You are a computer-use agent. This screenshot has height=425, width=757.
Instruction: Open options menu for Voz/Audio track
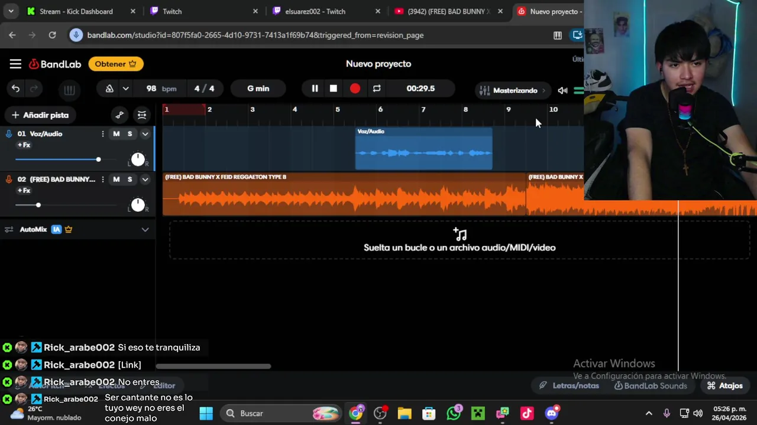point(102,134)
